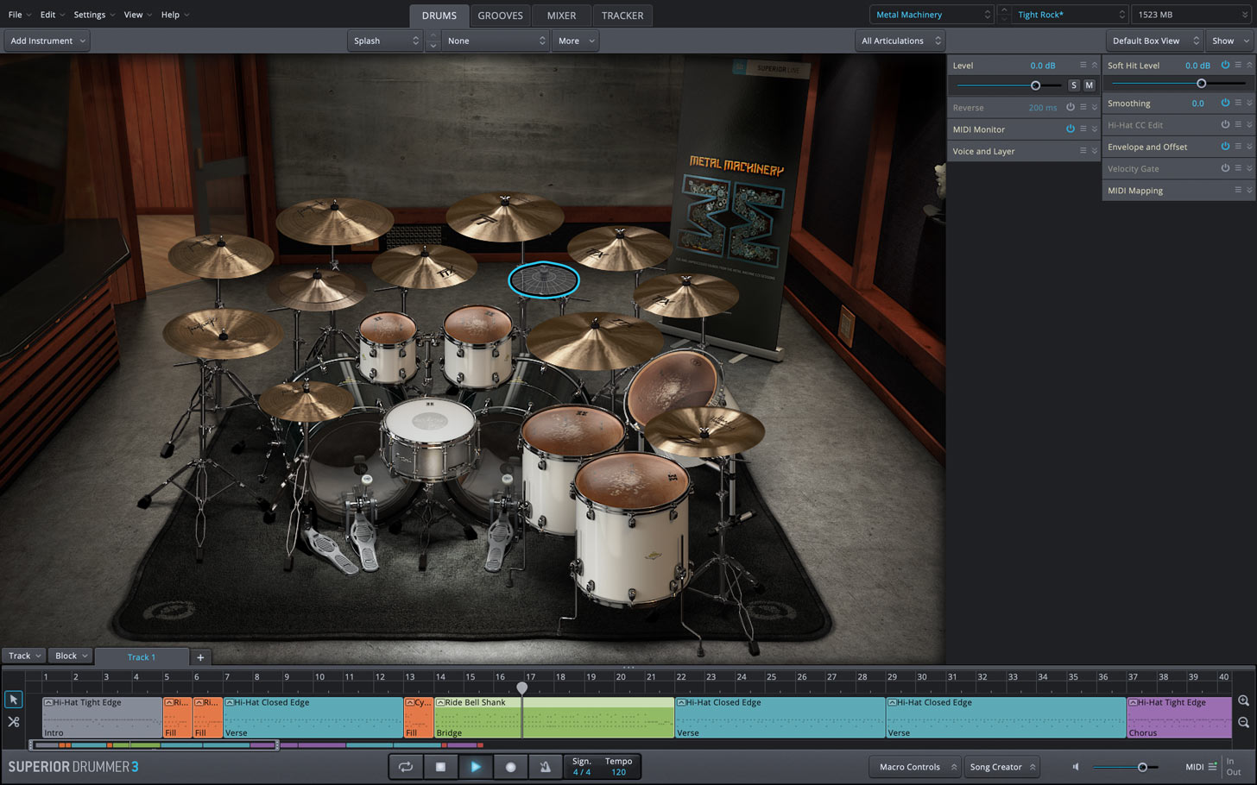Screen dimensions: 1257x785
Task: Step preset arrow beside Metal Machinery
Action: [x=1003, y=10]
